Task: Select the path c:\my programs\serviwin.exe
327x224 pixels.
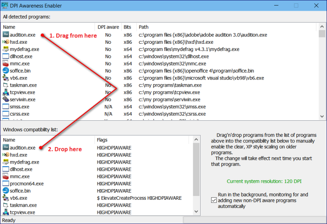Action: (x=169, y=99)
